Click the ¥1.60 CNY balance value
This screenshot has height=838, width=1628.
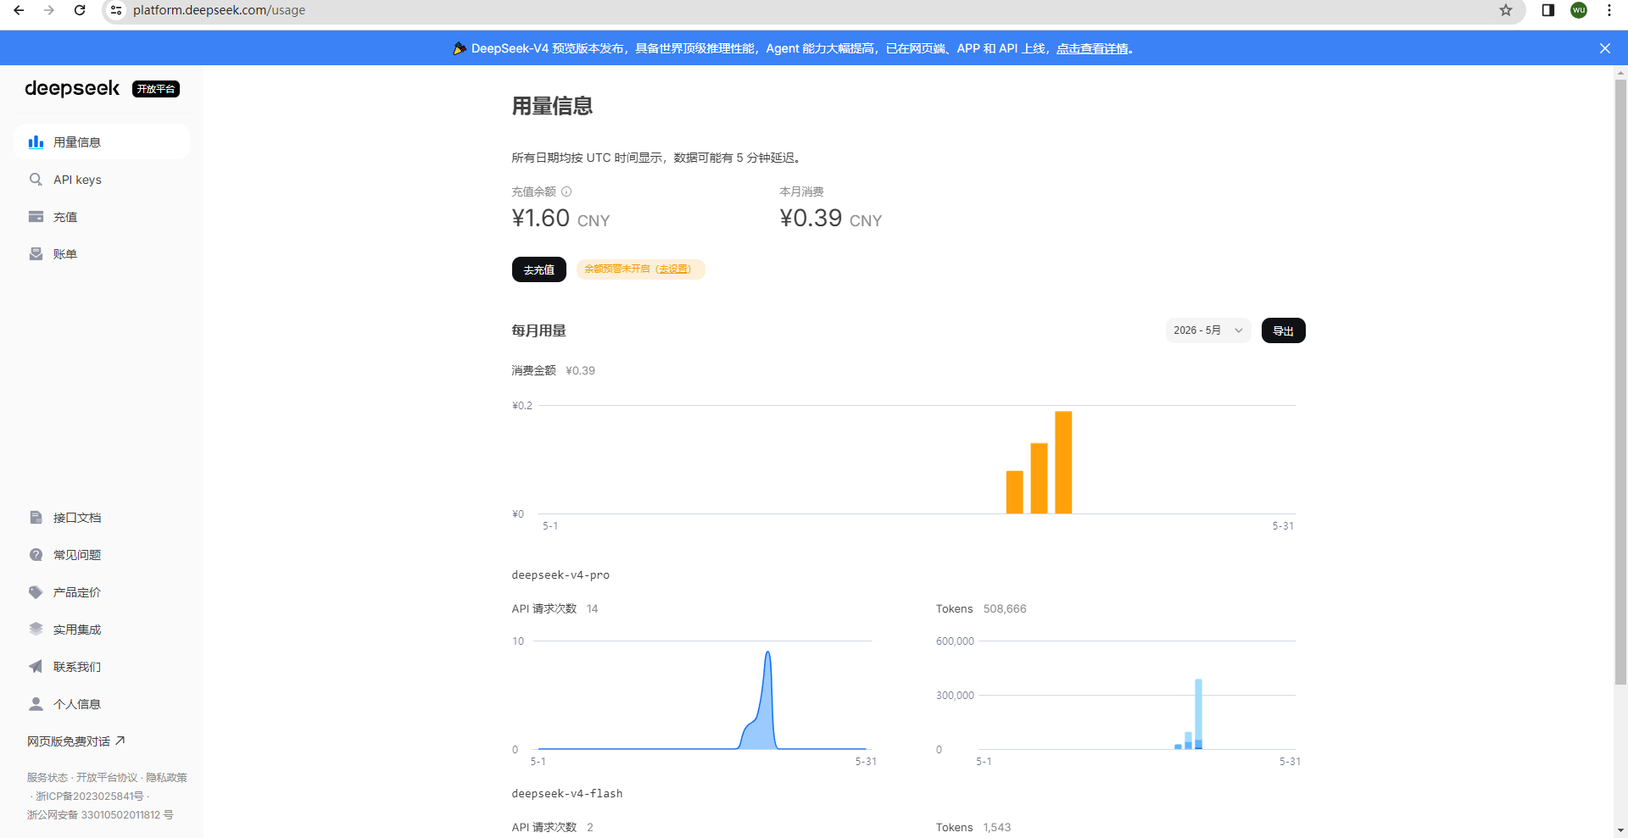pyautogui.click(x=560, y=219)
